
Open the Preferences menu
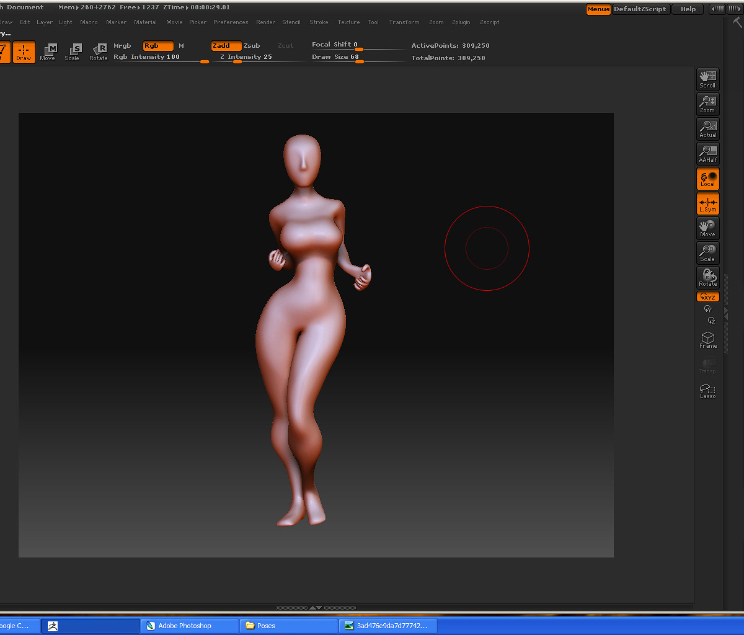click(231, 22)
